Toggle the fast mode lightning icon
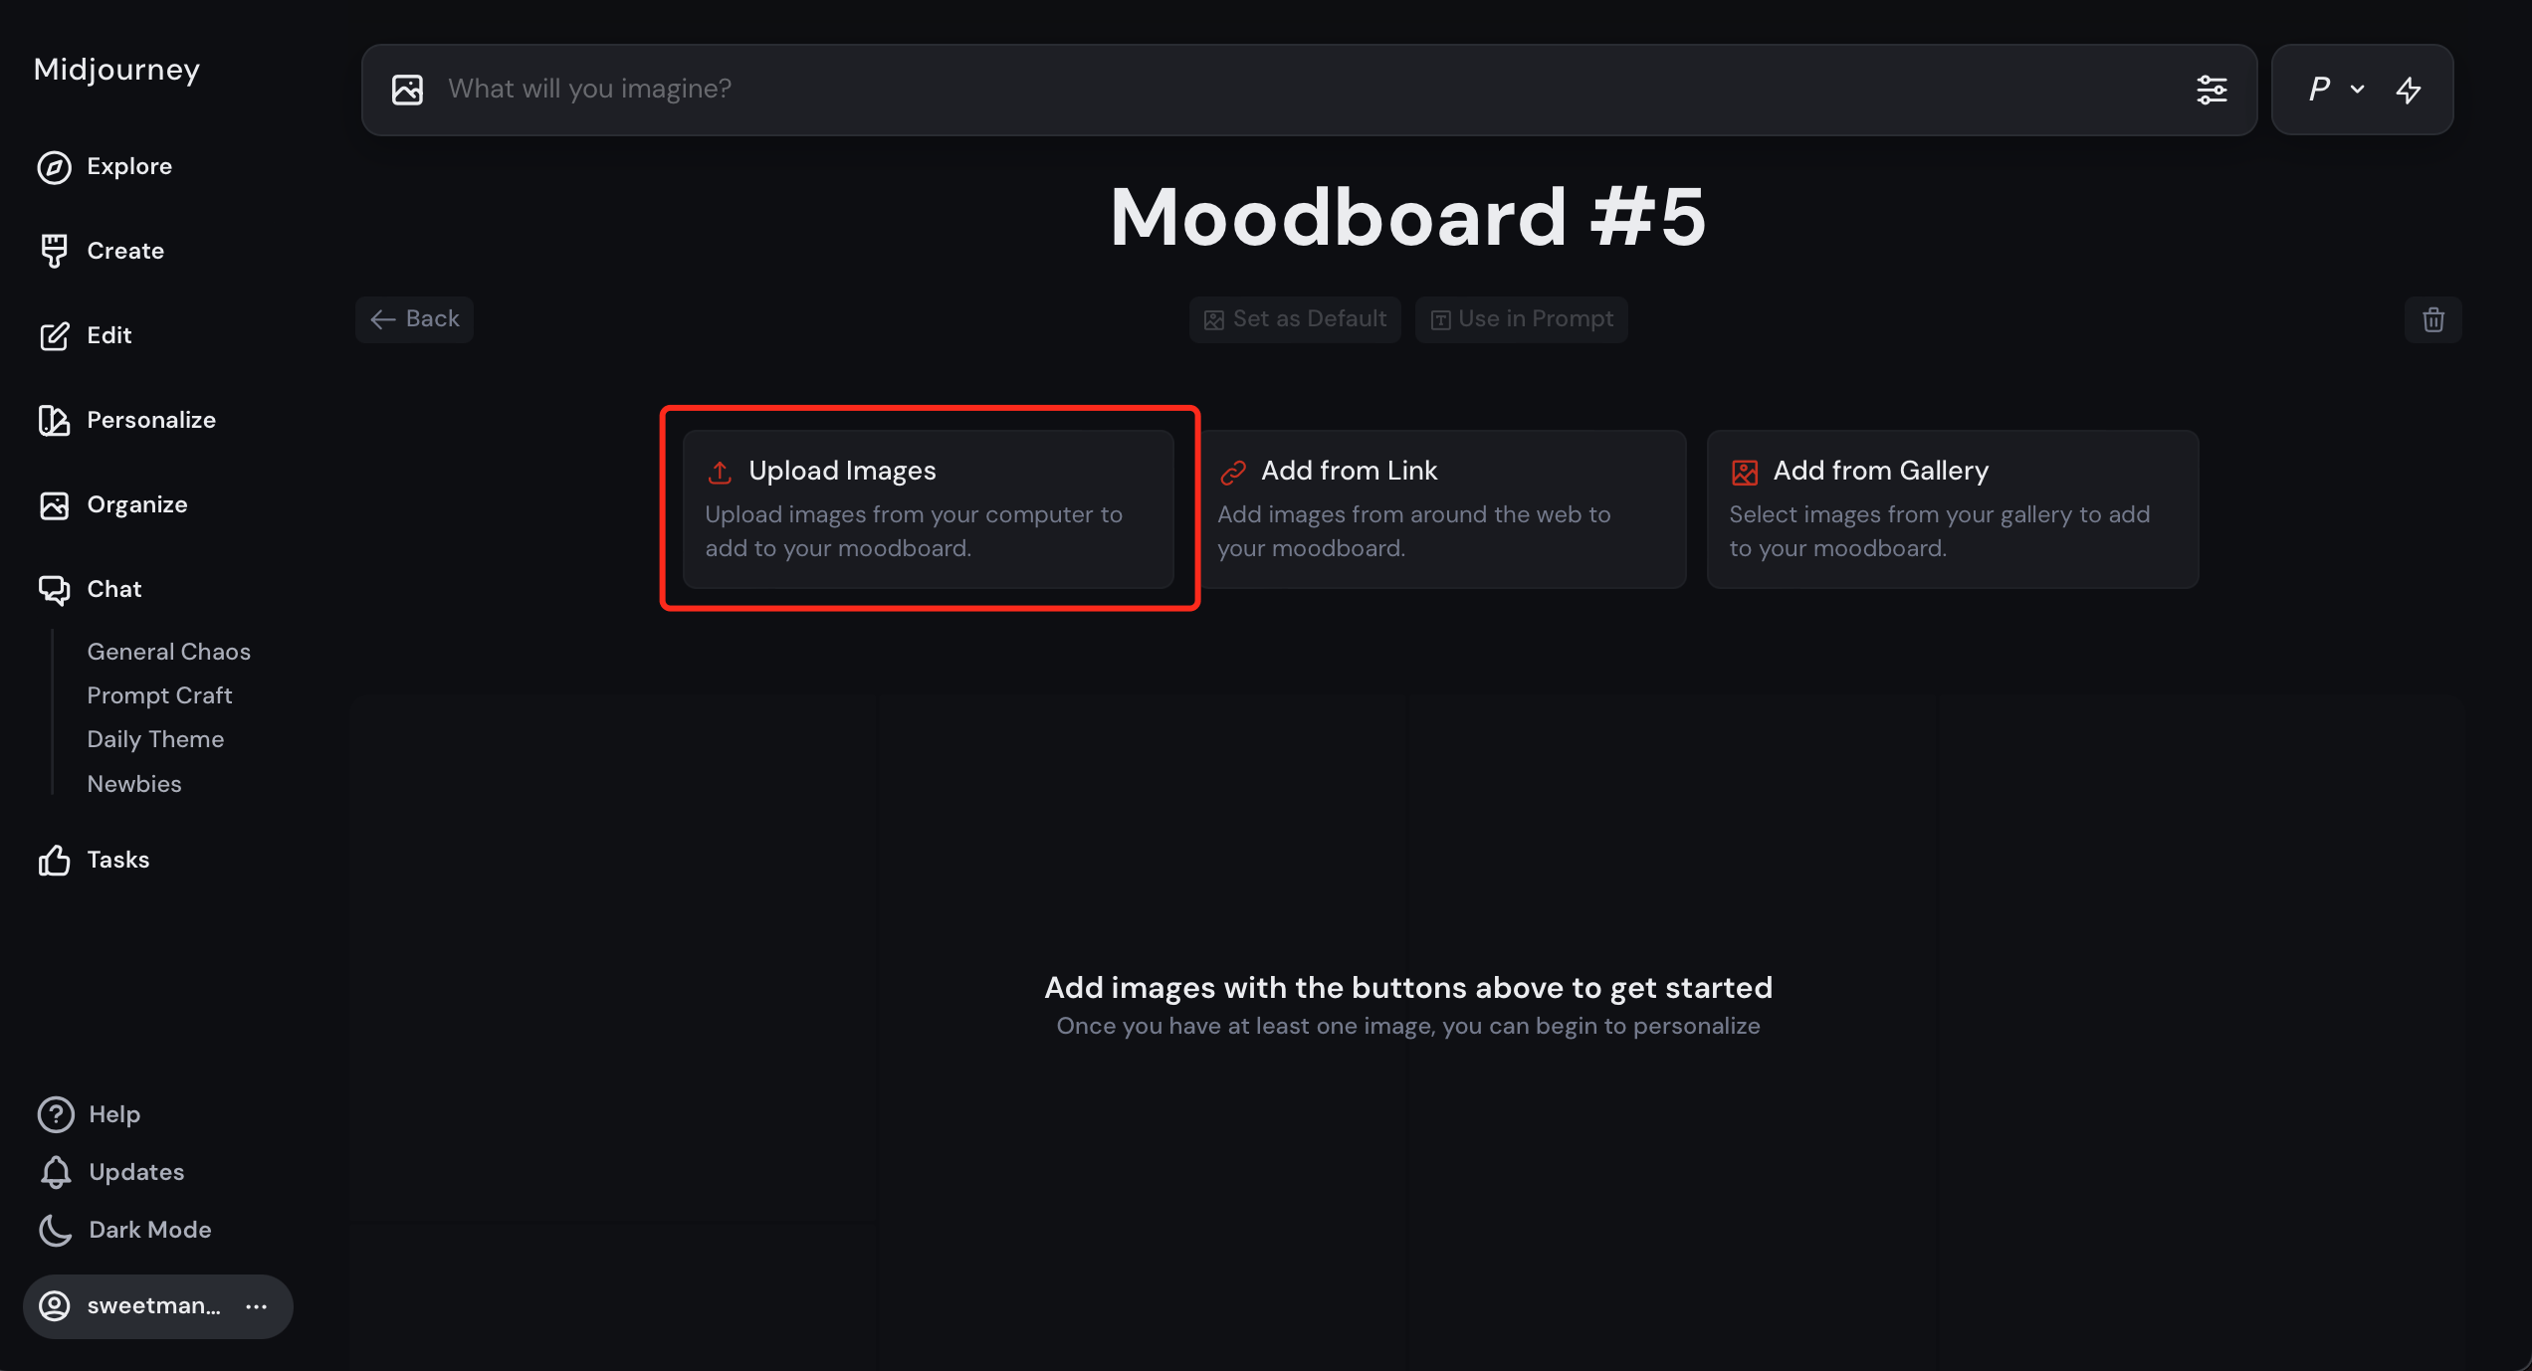 [x=2409, y=90]
